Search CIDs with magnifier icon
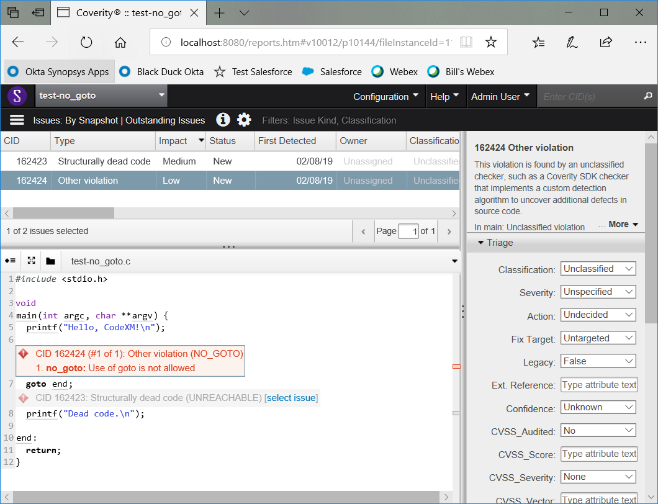The height and width of the screenshot is (504, 658). 648,96
